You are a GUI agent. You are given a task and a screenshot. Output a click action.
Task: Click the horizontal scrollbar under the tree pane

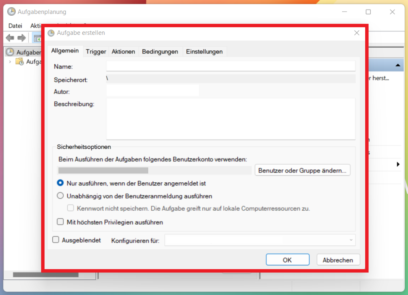coord(46,274)
